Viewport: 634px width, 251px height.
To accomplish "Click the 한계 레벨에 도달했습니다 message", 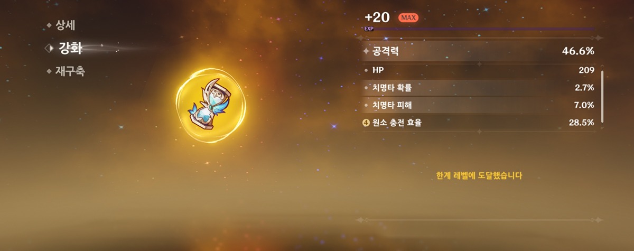I will tap(479, 175).
